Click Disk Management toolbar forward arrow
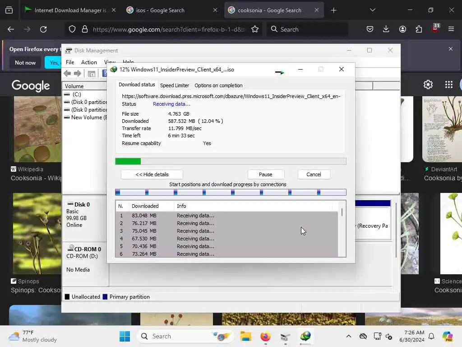This screenshot has width=462, height=347. (78, 74)
